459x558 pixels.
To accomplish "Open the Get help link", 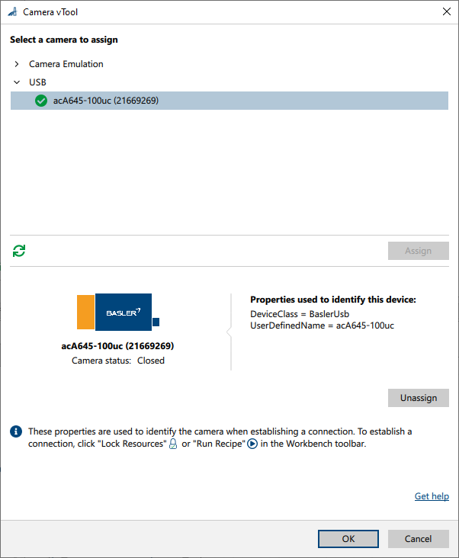I will [432, 496].
